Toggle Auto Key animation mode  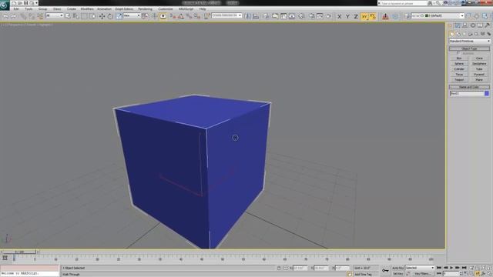click(x=397, y=268)
